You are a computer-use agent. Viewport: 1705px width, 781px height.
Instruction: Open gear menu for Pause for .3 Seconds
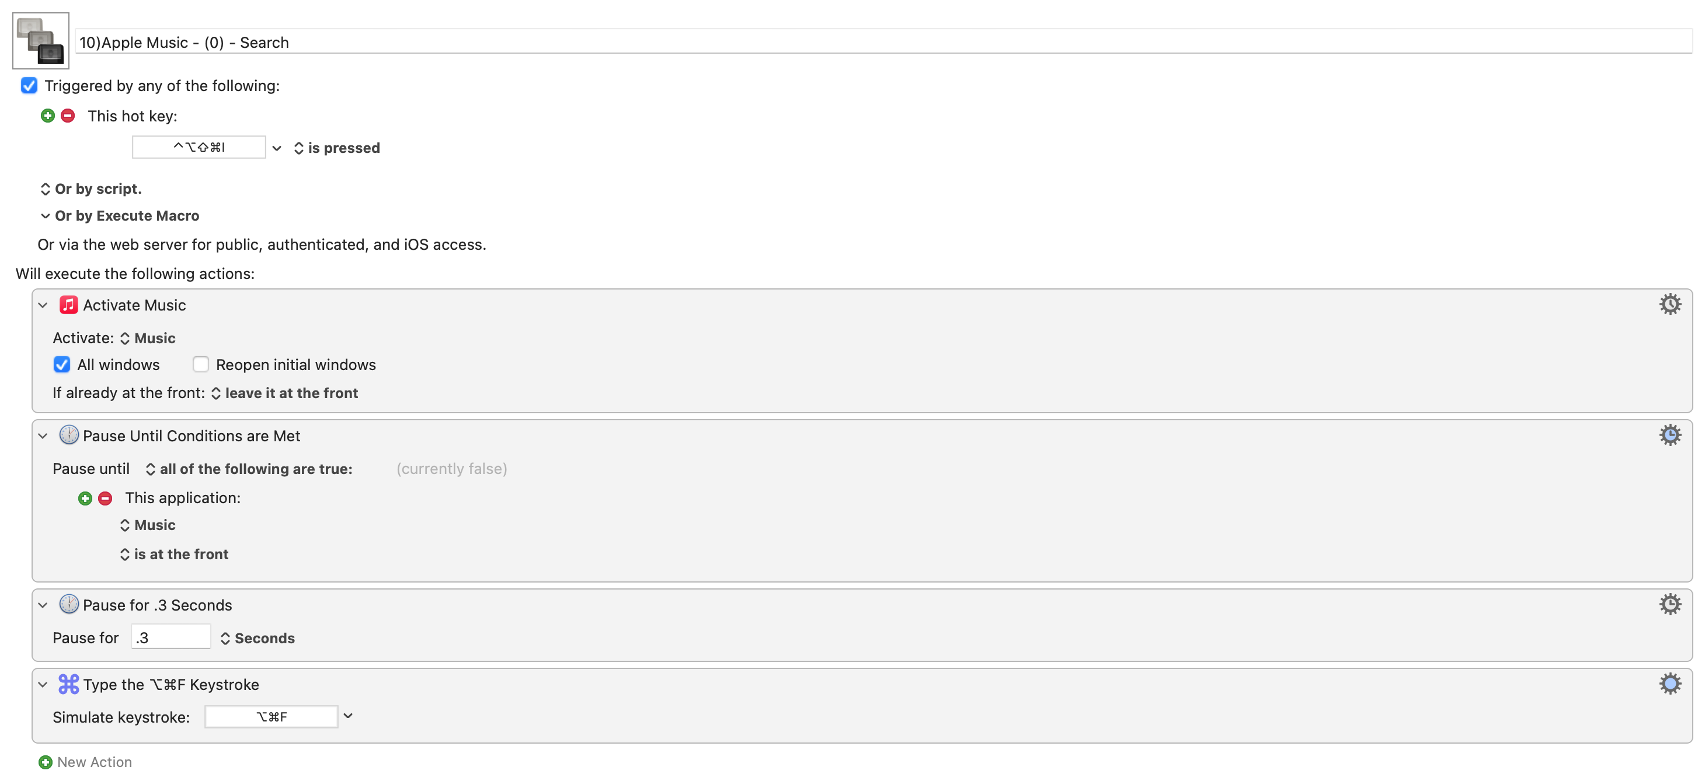click(x=1669, y=604)
